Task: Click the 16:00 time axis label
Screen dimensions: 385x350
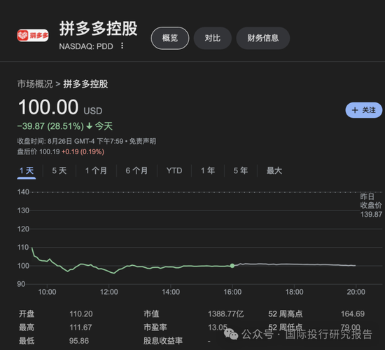Action: 232,292
